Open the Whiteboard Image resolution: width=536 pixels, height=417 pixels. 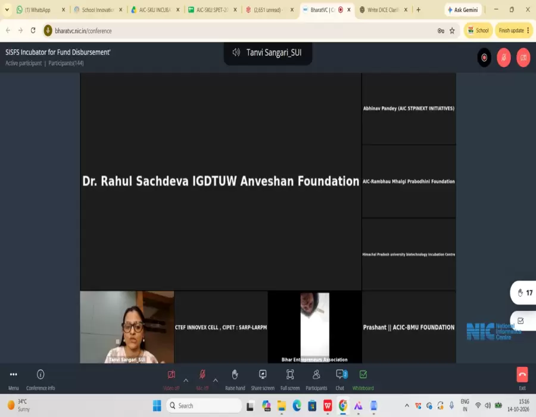[x=363, y=379]
